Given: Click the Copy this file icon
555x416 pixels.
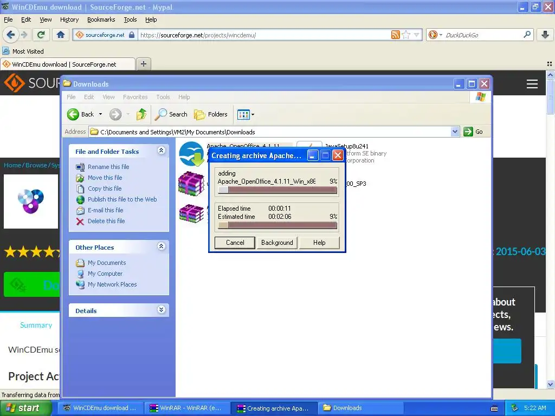Looking at the screenshot, I should [80, 188].
